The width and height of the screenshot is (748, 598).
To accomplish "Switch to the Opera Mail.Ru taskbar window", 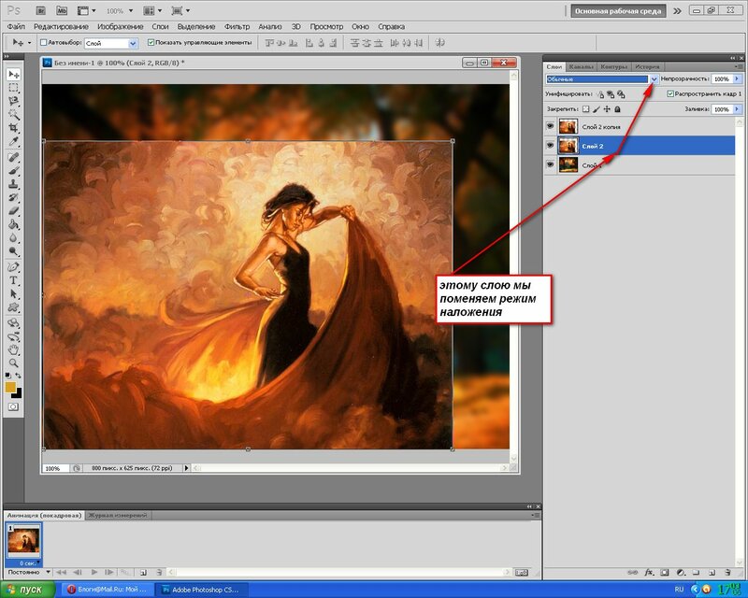I will 108,590.
